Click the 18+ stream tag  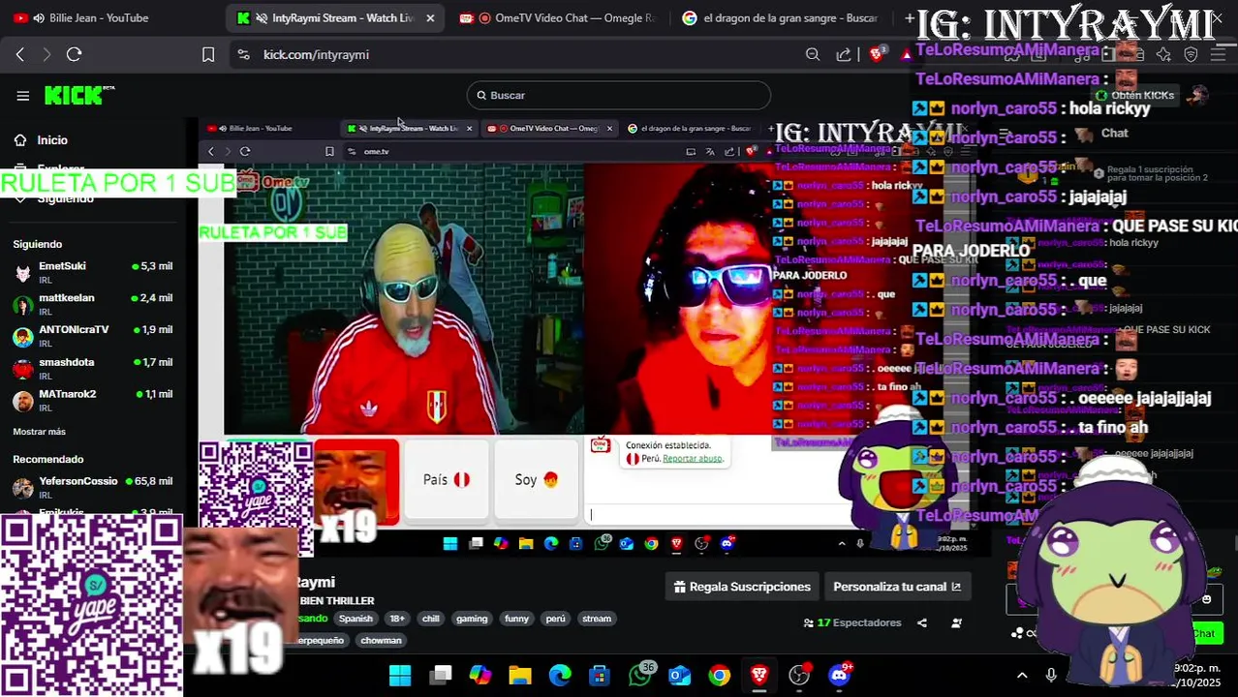point(397,619)
